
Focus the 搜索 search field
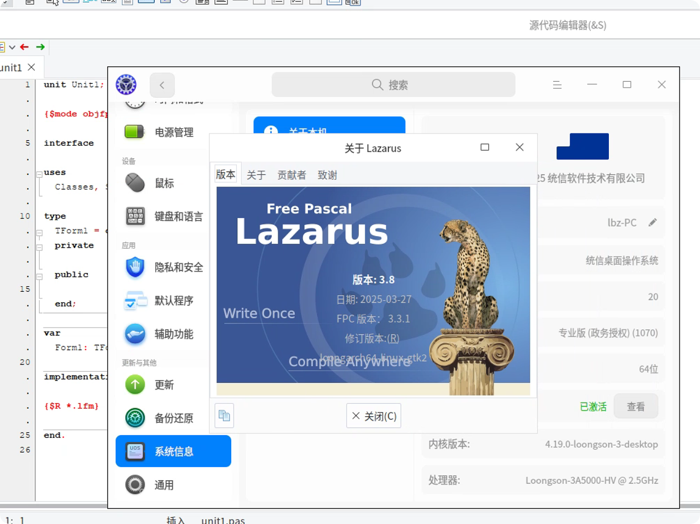pyautogui.click(x=393, y=85)
